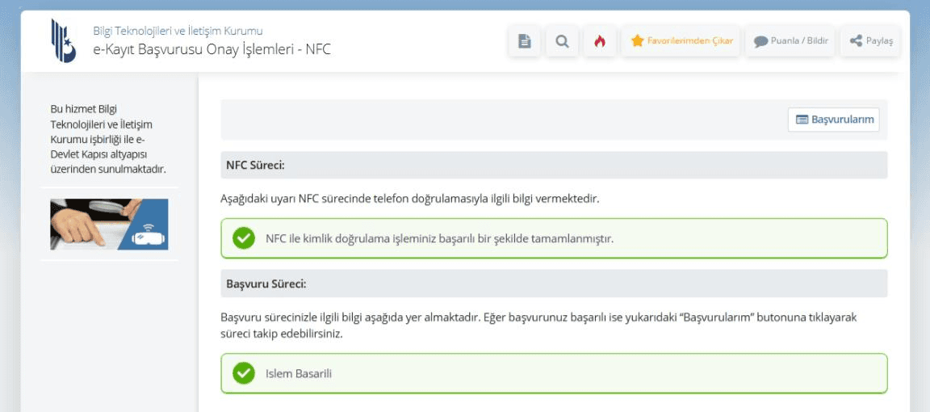930x412 pixels.
Task: Click the Bilgi Teknolojileri ve İletişim Kurumu link
Action: (178, 31)
